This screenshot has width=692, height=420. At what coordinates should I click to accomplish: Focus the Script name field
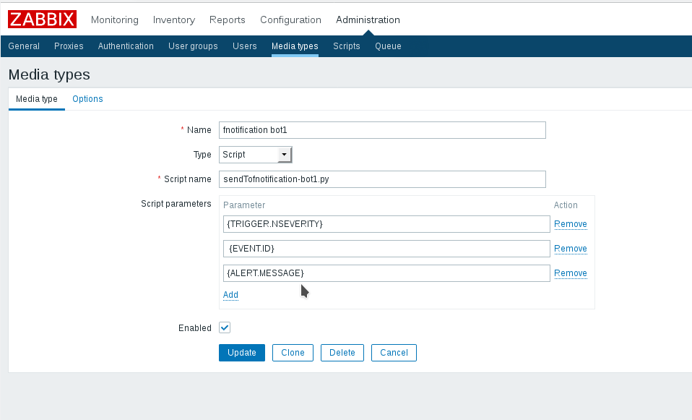tap(382, 179)
